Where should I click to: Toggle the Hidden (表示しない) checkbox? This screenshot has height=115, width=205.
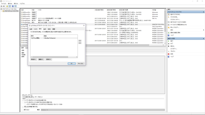22,110
